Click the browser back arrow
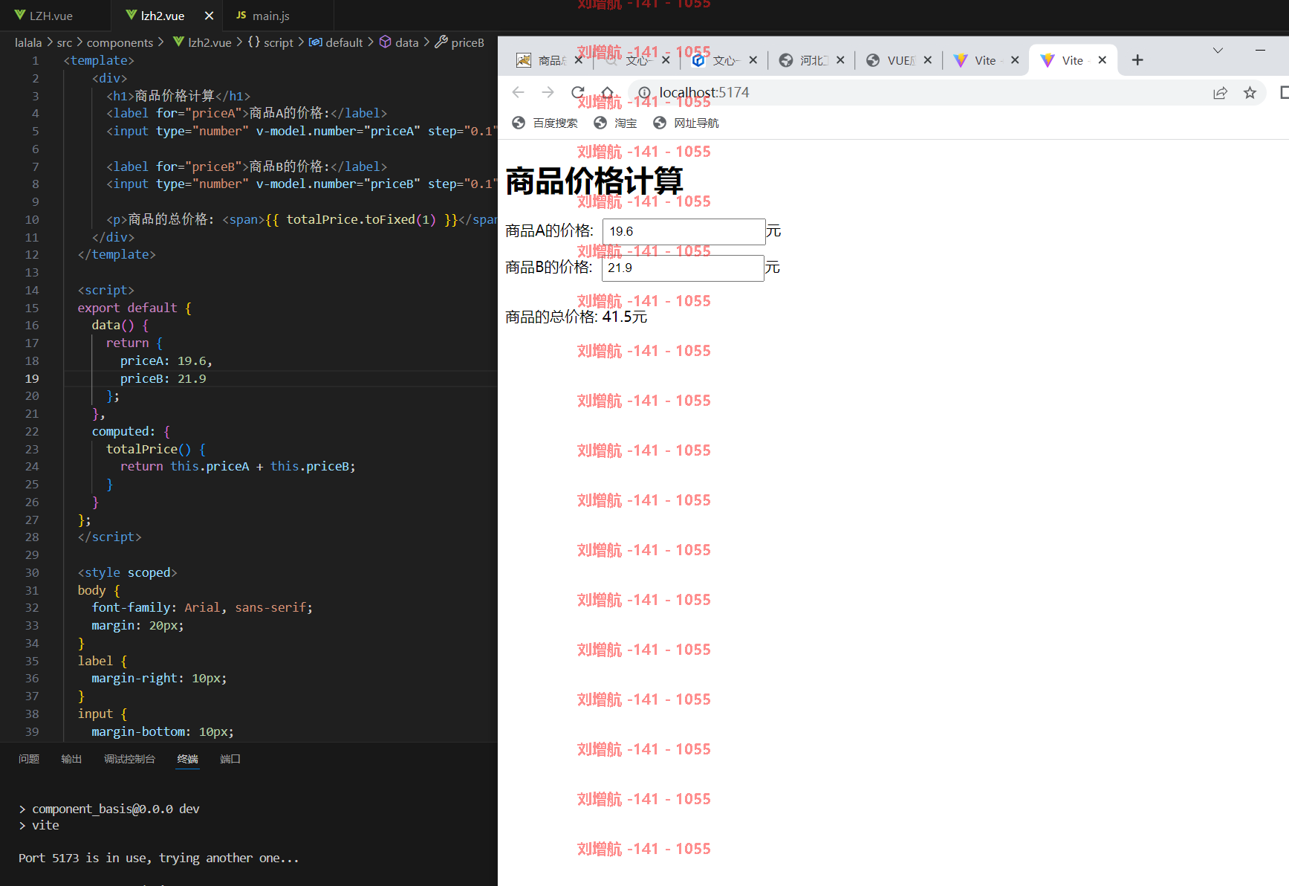The image size is (1289, 886). tap(519, 92)
